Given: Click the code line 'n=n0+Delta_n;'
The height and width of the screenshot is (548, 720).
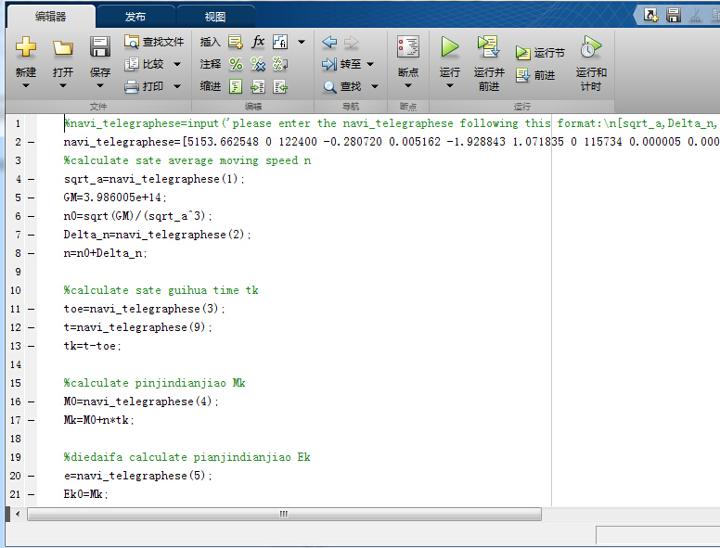Looking at the screenshot, I should click(x=105, y=253).
